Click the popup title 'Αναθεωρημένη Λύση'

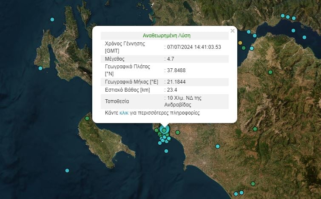coord(166,36)
